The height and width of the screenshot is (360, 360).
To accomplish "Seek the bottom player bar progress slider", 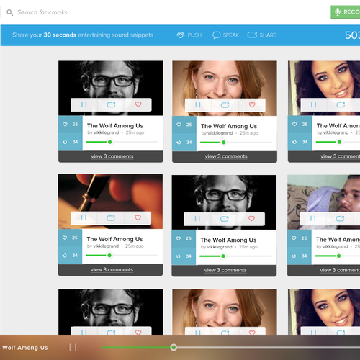I will pyautogui.click(x=231, y=348).
